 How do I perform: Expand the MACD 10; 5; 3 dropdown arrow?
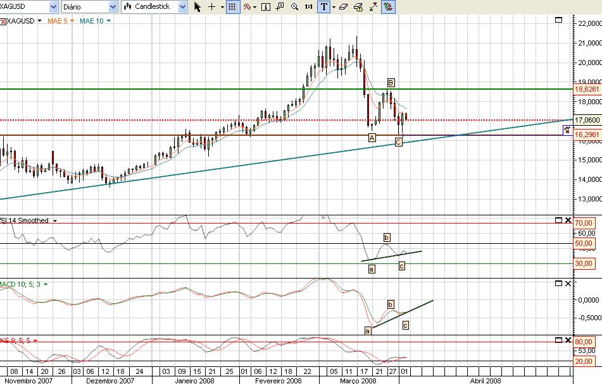pyautogui.click(x=46, y=284)
